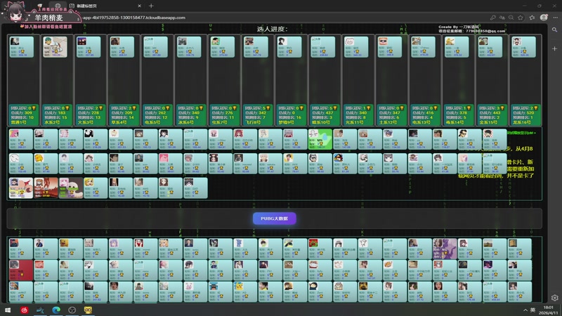Open the taskbar clock showing 18:01
This screenshot has width=562, height=316.
point(549,310)
